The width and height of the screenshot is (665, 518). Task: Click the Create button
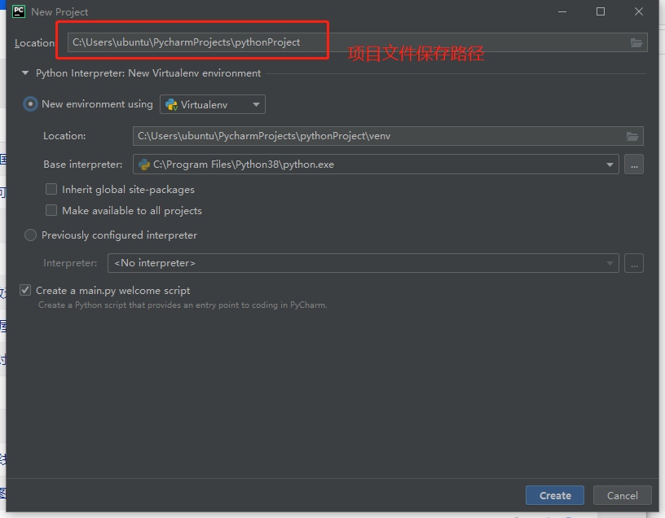[x=555, y=495]
